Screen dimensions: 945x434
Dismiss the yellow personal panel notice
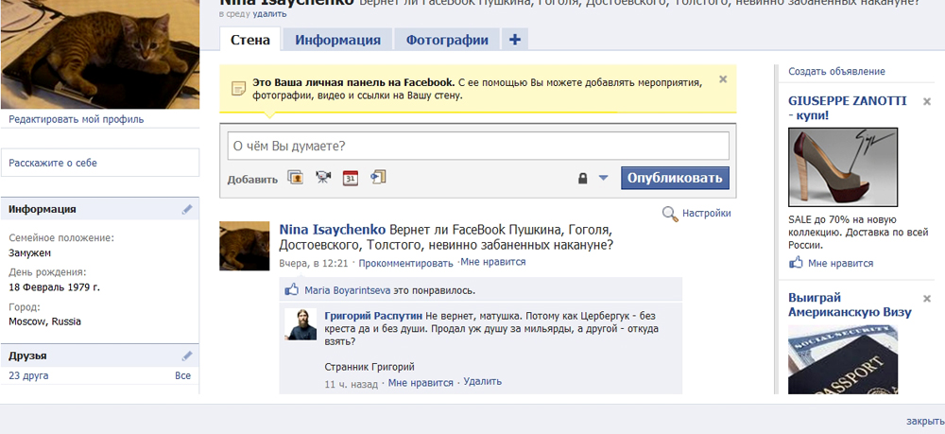pos(723,79)
